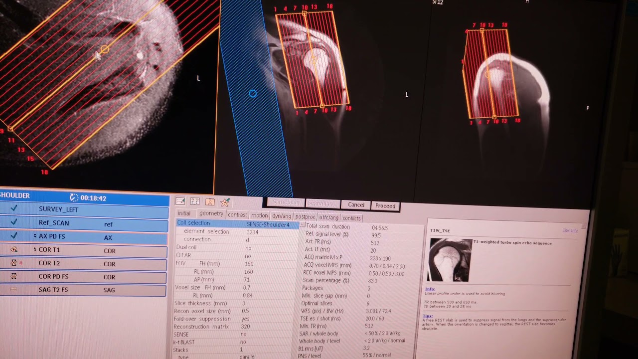Image resolution: width=638 pixels, height=359 pixels.
Task: Click the orange circle handle in the axial view
Action: coord(104,49)
